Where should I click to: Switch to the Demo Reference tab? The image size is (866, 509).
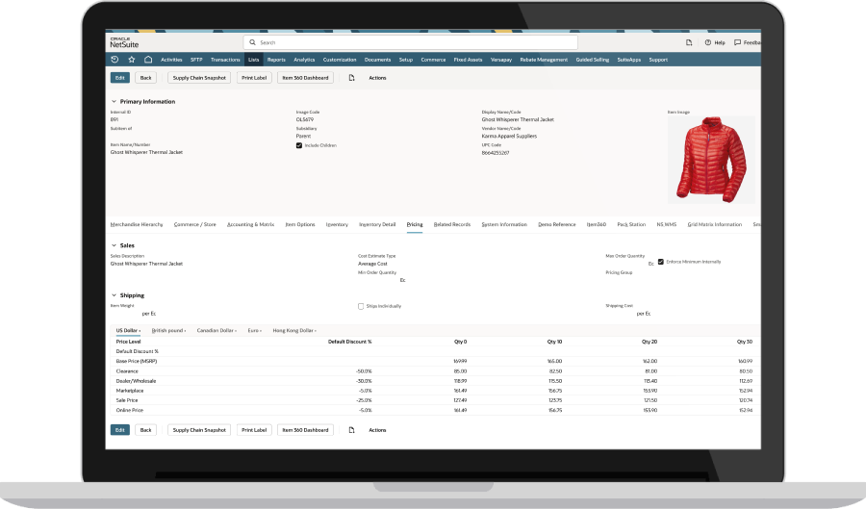(x=557, y=225)
